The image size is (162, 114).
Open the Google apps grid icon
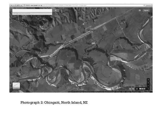(140, 10)
